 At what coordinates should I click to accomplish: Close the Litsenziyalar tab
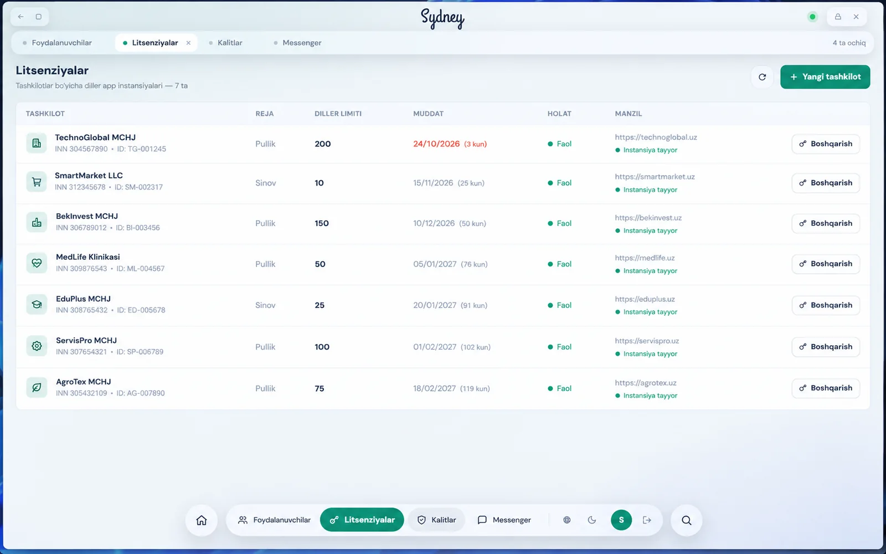(x=188, y=43)
